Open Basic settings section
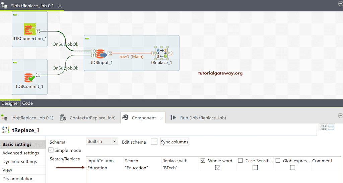 click(x=23, y=144)
